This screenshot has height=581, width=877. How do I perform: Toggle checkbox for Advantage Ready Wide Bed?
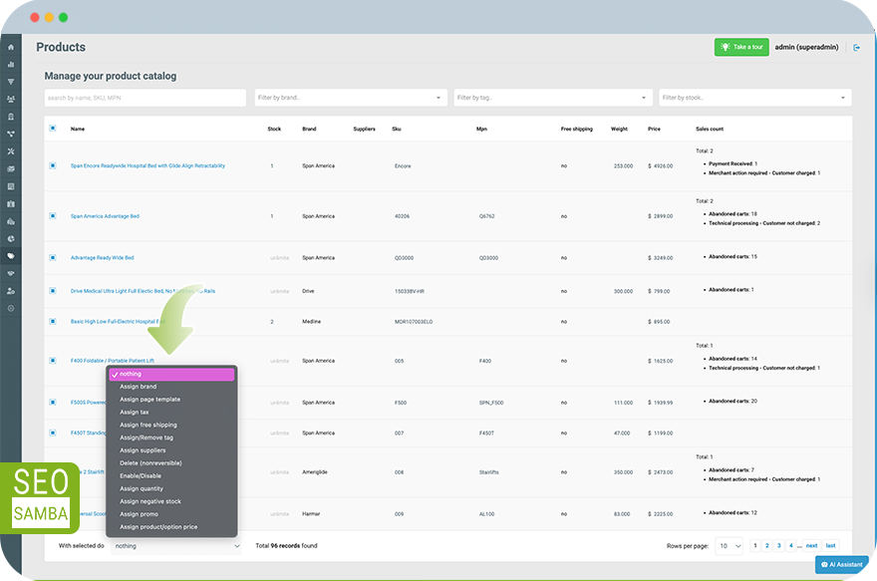[x=53, y=258]
